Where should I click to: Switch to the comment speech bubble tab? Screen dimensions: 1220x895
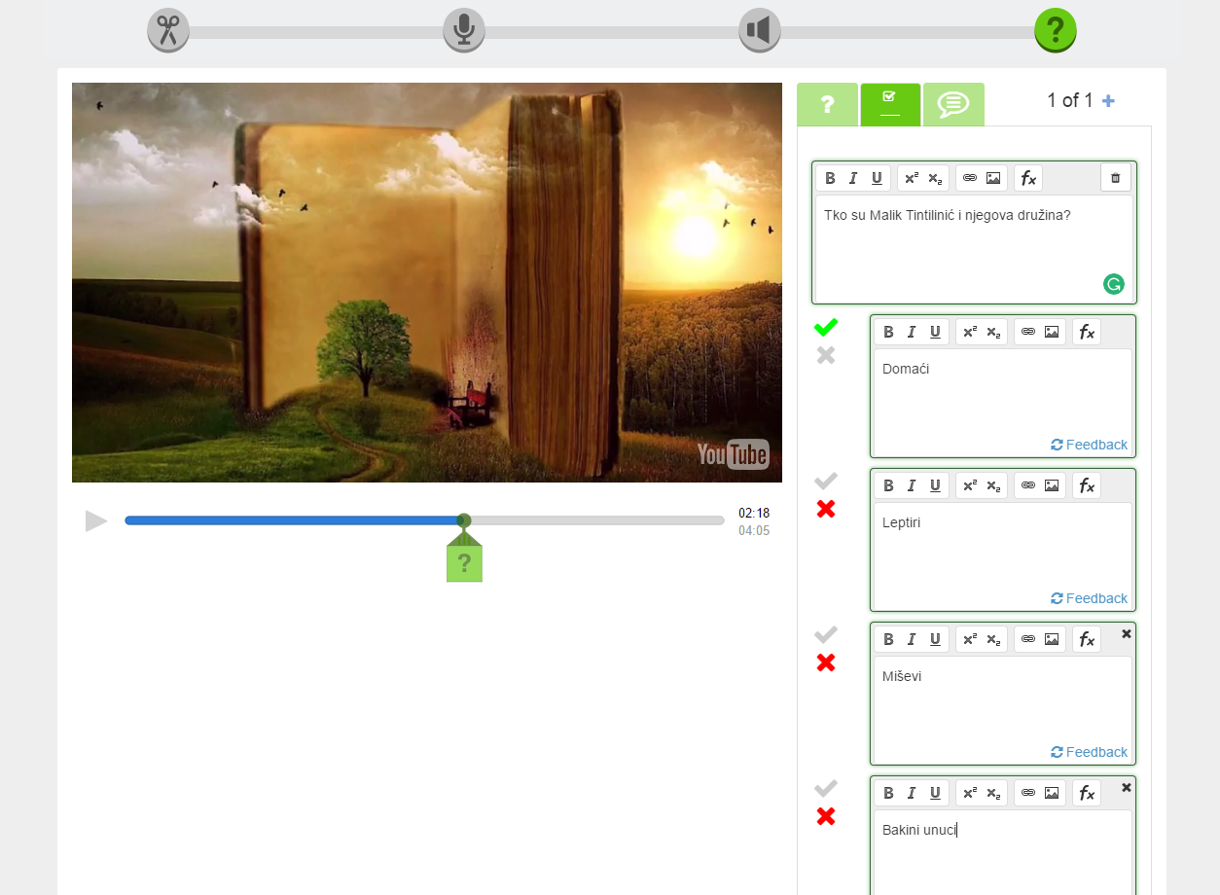(x=953, y=105)
